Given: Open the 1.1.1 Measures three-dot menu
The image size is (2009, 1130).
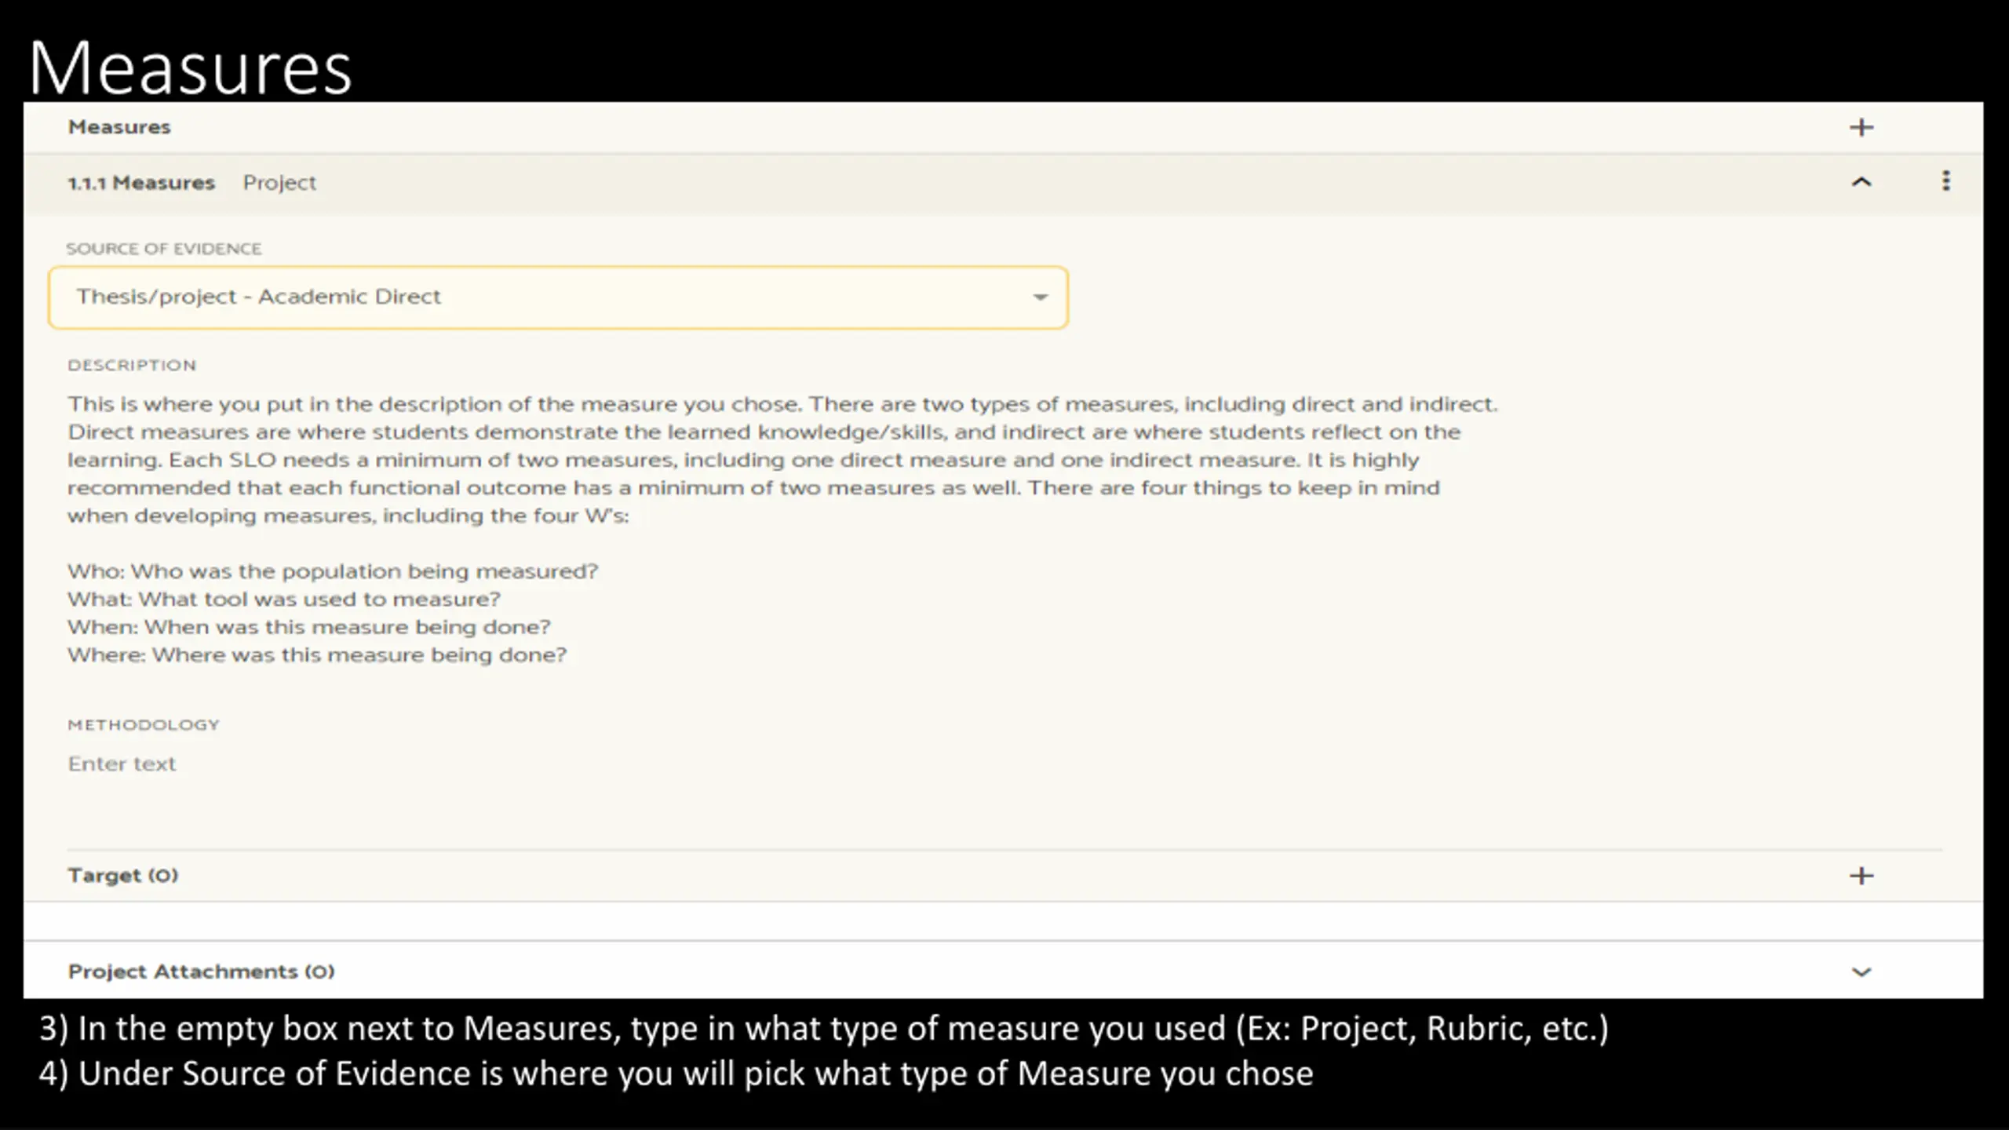Looking at the screenshot, I should (1946, 181).
